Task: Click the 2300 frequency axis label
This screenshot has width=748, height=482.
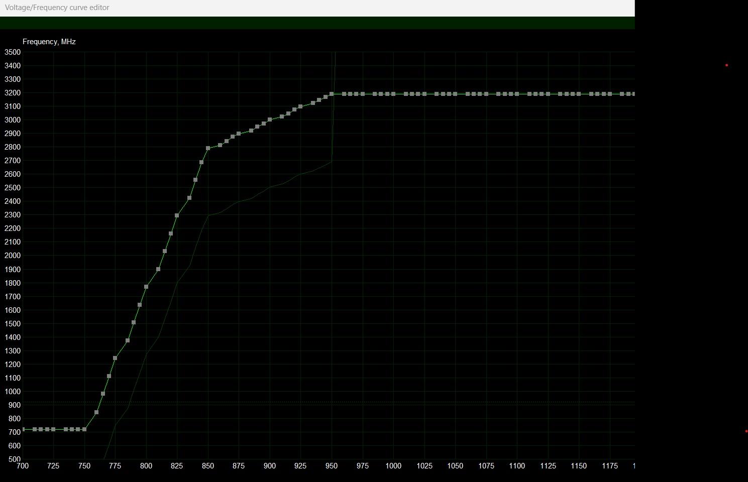Action: click(x=13, y=215)
